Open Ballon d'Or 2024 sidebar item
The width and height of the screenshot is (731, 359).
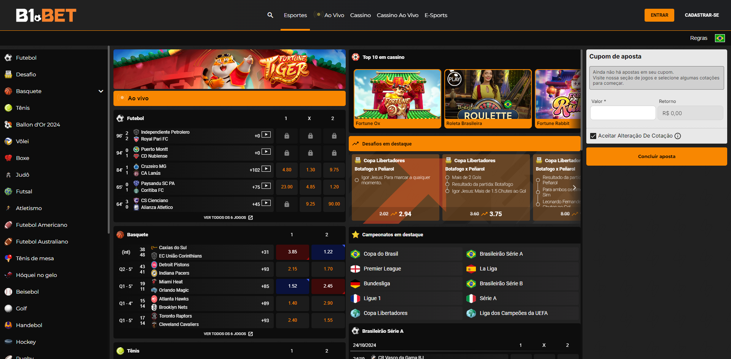click(38, 125)
